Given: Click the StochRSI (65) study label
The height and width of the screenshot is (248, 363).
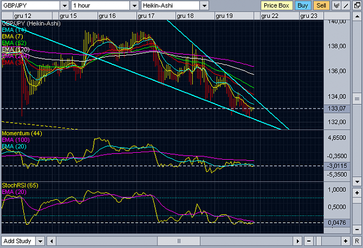Looking at the screenshot, I should [x=20, y=185].
